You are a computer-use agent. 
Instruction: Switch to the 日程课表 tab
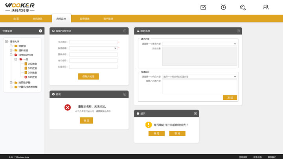pos(85,18)
